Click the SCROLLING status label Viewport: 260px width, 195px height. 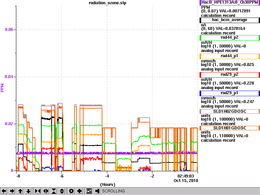point(113,191)
